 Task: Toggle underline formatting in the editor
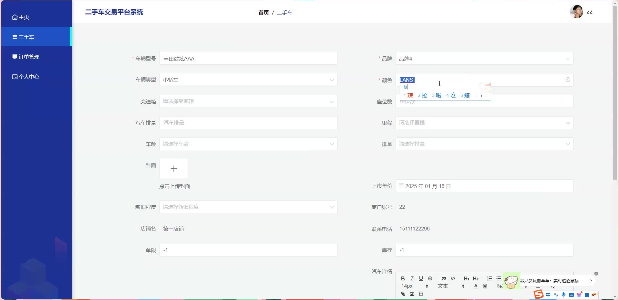coord(421,278)
